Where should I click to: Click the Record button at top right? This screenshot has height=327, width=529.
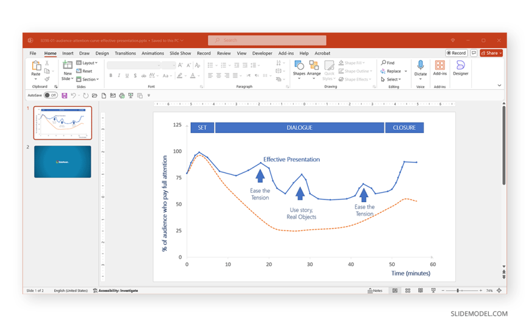point(456,53)
